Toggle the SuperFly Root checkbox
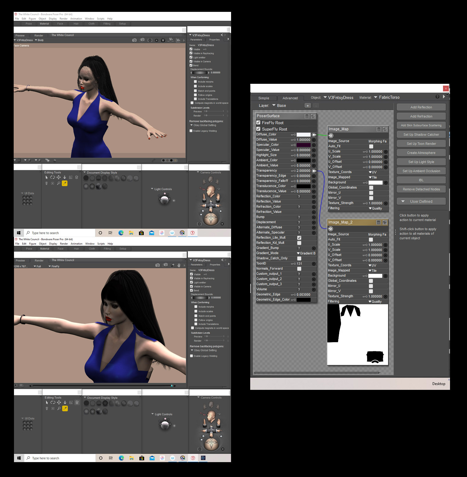The width and height of the screenshot is (467, 477). pos(258,129)
